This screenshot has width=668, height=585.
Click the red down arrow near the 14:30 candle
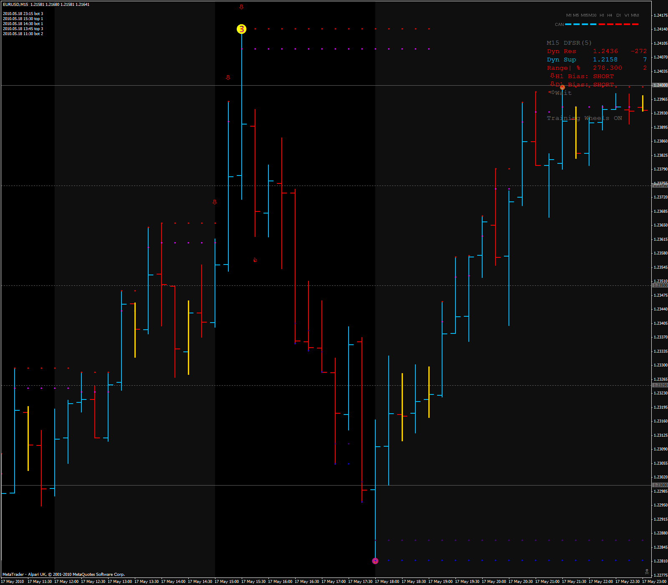click(x=215, y=202)
